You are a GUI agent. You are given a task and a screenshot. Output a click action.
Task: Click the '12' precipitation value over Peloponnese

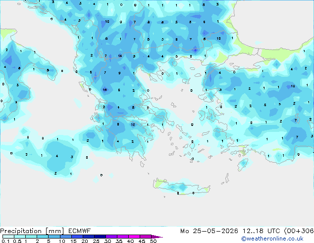point(133,124)
